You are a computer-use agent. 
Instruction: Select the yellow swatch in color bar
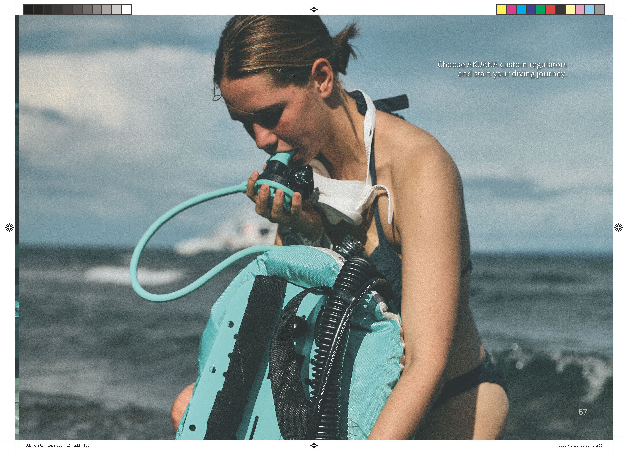click(x=501, y=9)
